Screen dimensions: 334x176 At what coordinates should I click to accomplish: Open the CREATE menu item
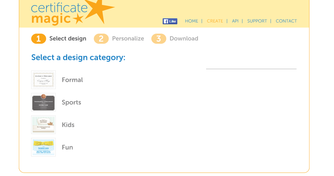215,21
